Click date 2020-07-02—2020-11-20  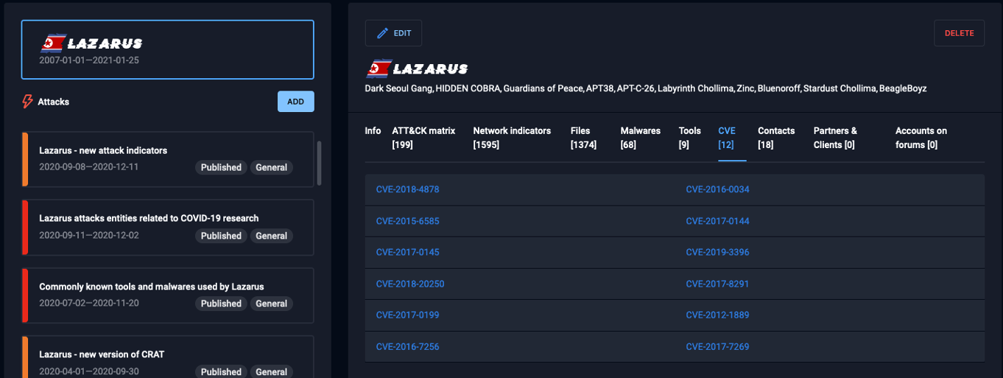click(88, 303)
